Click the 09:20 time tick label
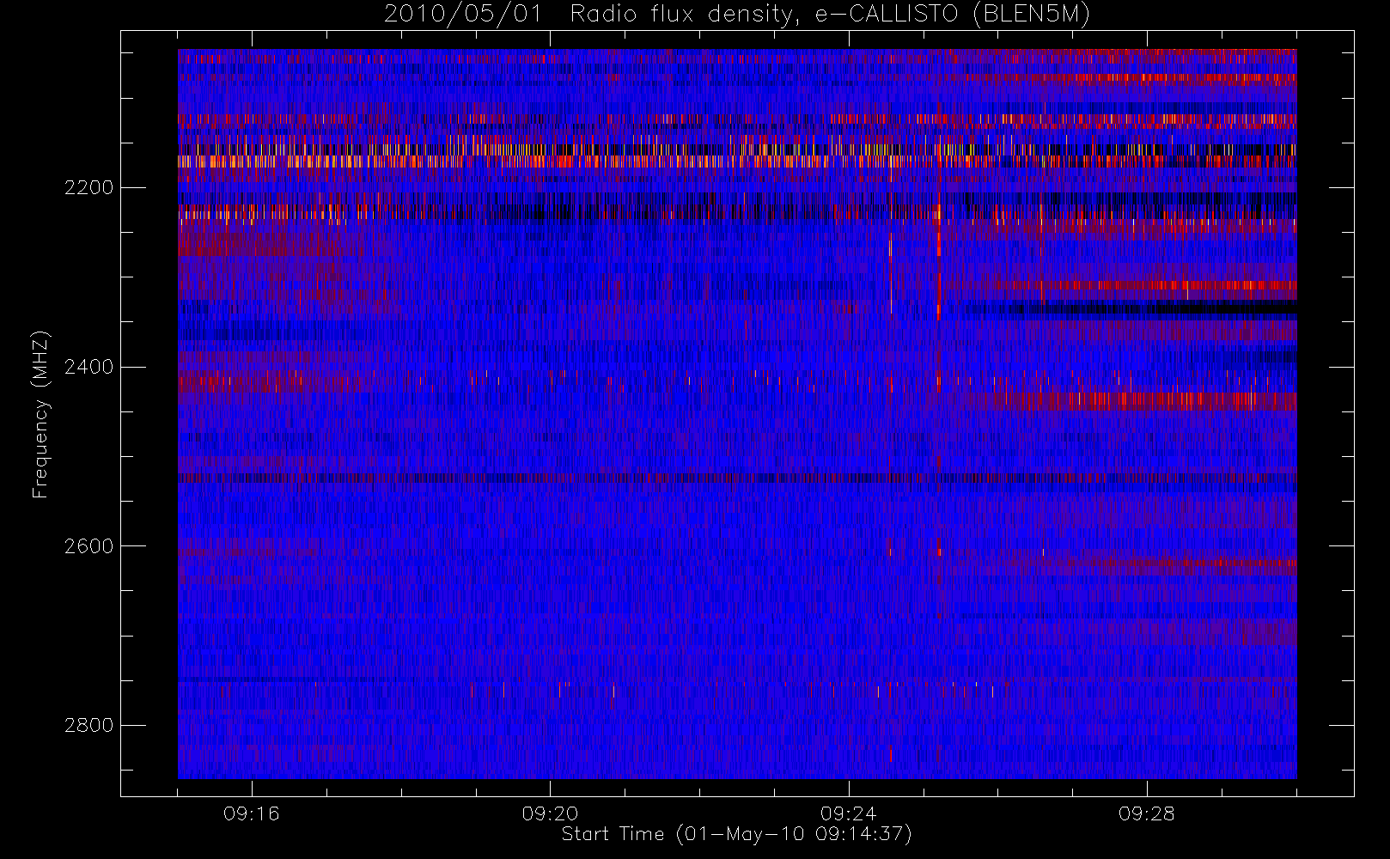The image size is (1390, 859). pos(550,813)
